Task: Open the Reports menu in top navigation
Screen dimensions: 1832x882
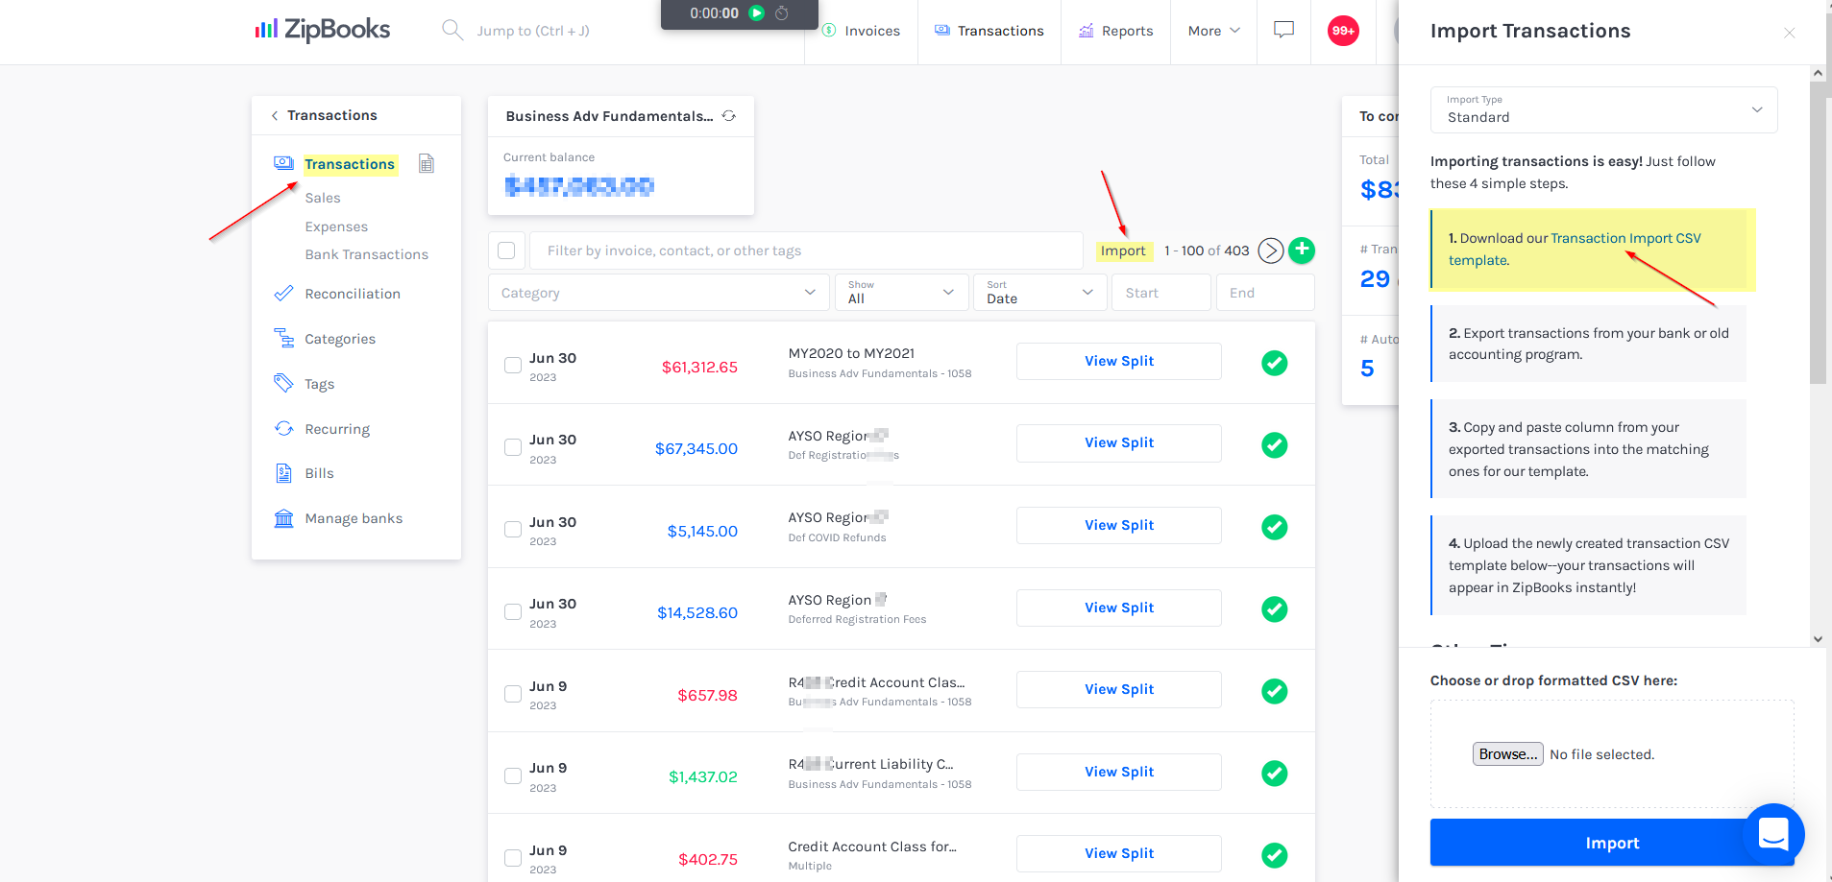Action: (x=1115, y=31)
